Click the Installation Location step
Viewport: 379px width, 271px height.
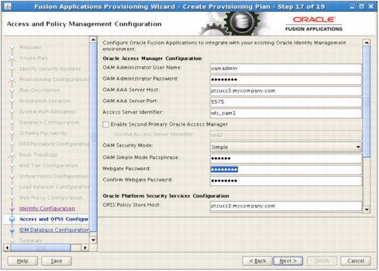(45, 101)
